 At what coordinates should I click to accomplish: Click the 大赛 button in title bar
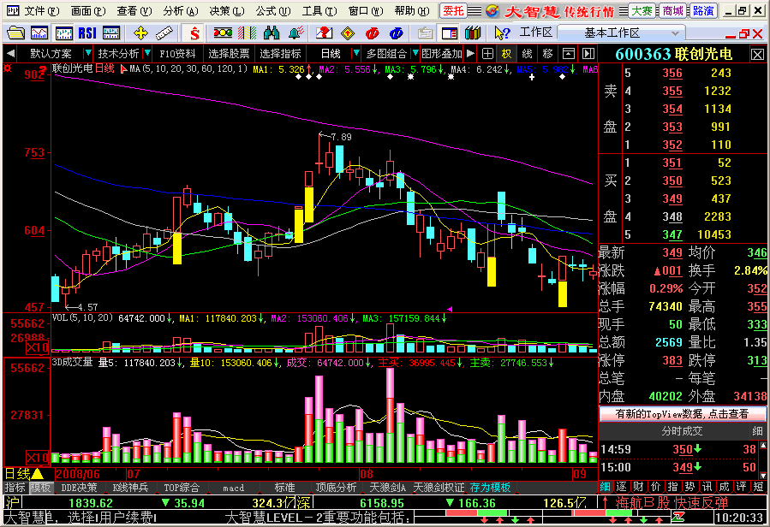tap(642, 10)
